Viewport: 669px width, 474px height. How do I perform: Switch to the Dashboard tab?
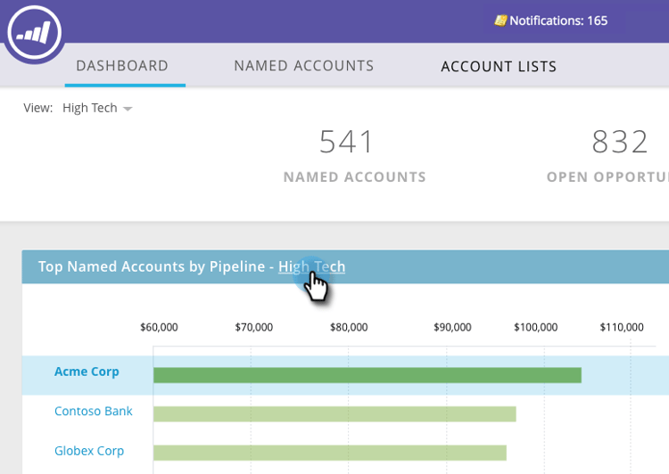(x=122, y=66)
